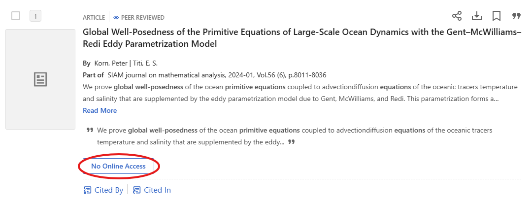Click the PEER REVIEWED label text
Viewport: 532px width, 203px height.
143,18
